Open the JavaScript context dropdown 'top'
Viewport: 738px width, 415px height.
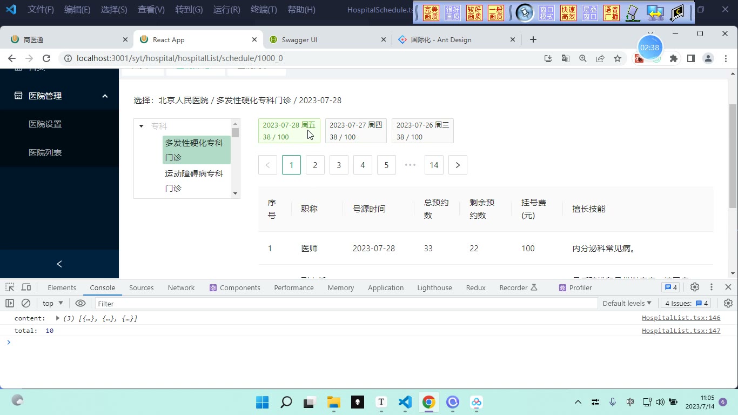(x=53, y=303)
